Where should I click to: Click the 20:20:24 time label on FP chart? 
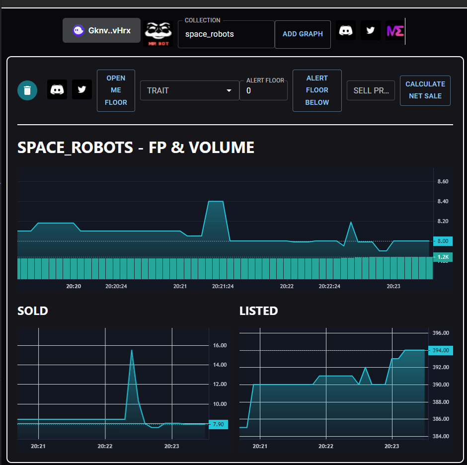click(116, 286)
